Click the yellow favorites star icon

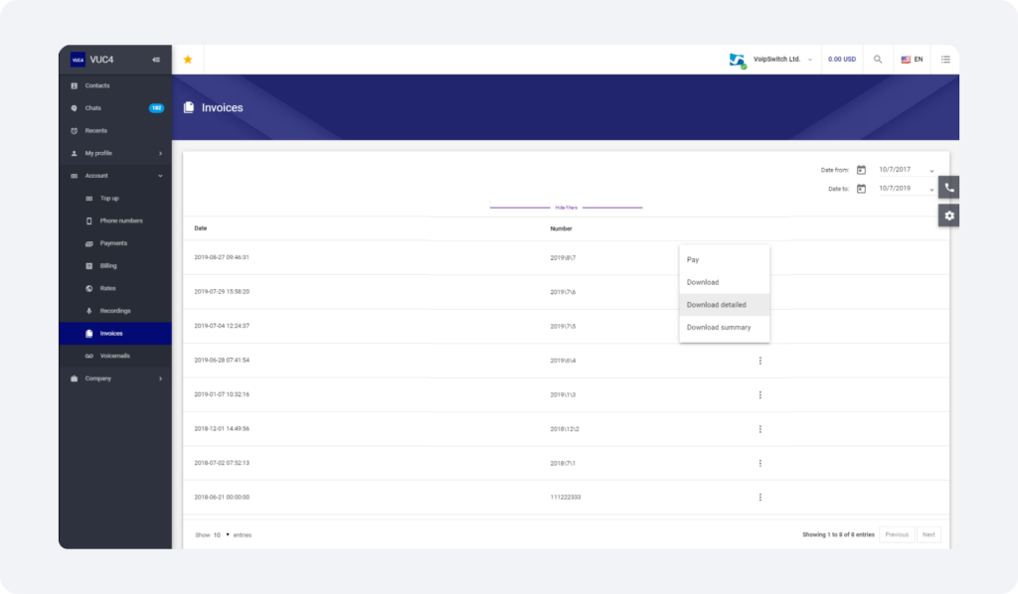188,60
